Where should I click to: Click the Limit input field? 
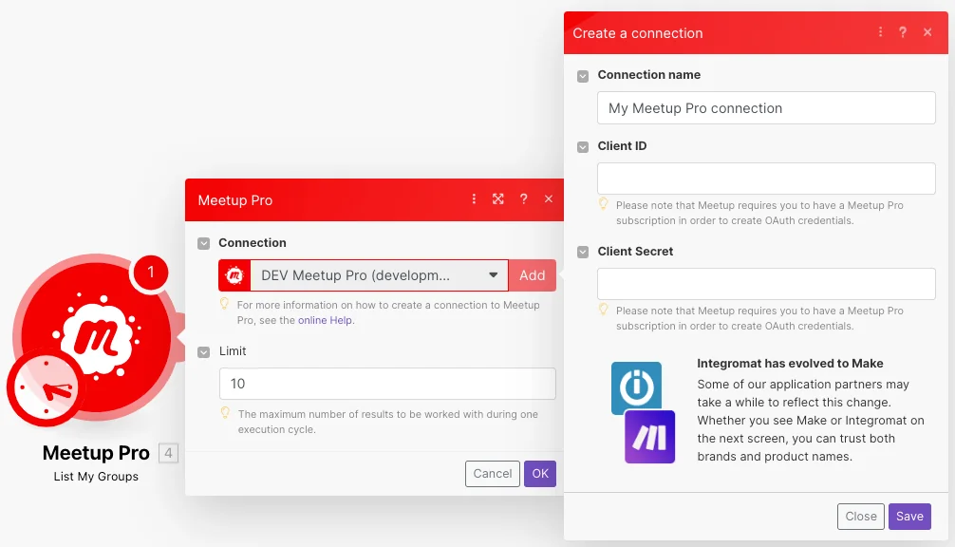[x=387, y=384]
